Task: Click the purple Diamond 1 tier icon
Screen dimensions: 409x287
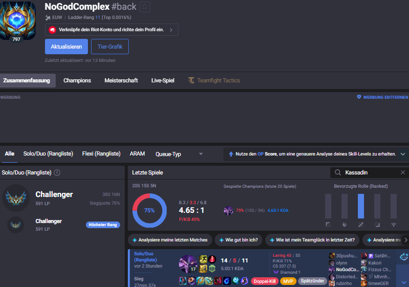Action: (276, 272)
